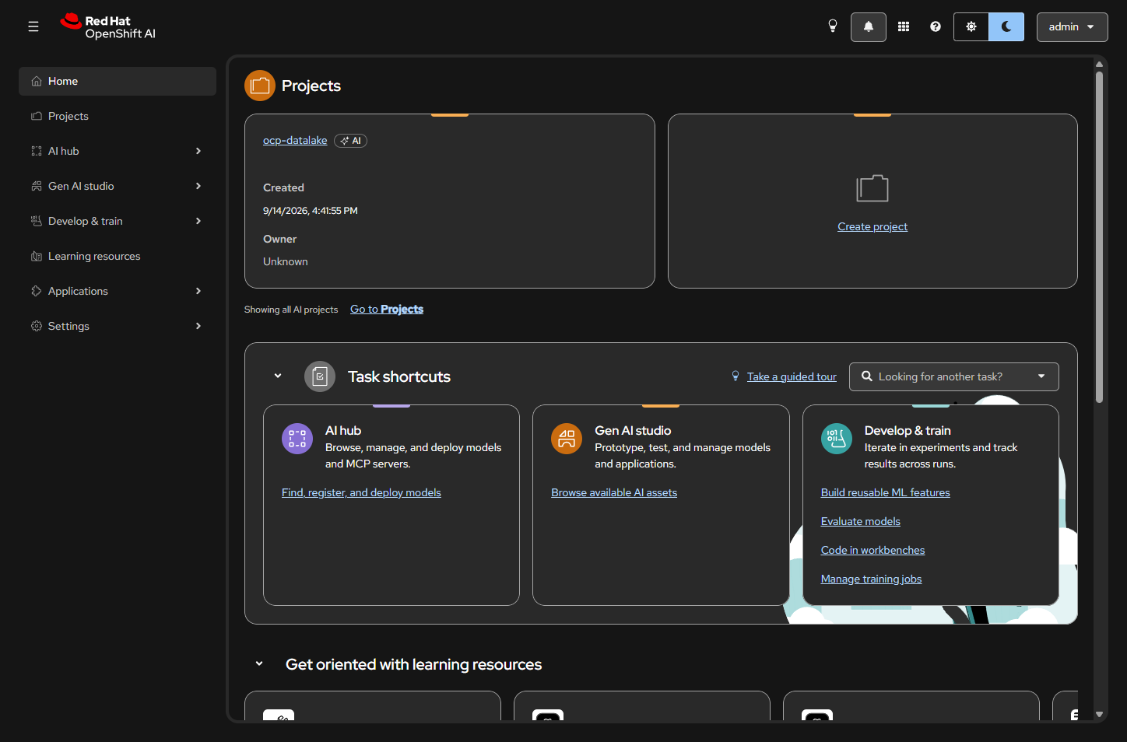Open the application launcher grid

tap(904, 26)
